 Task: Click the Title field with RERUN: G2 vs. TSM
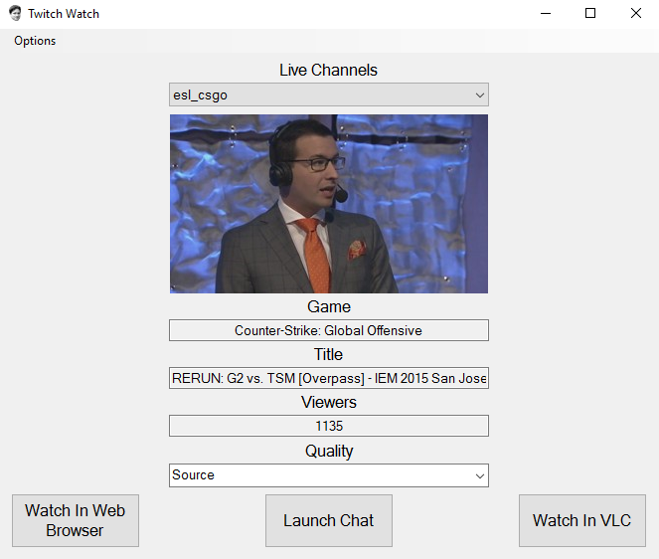point(329,378)
